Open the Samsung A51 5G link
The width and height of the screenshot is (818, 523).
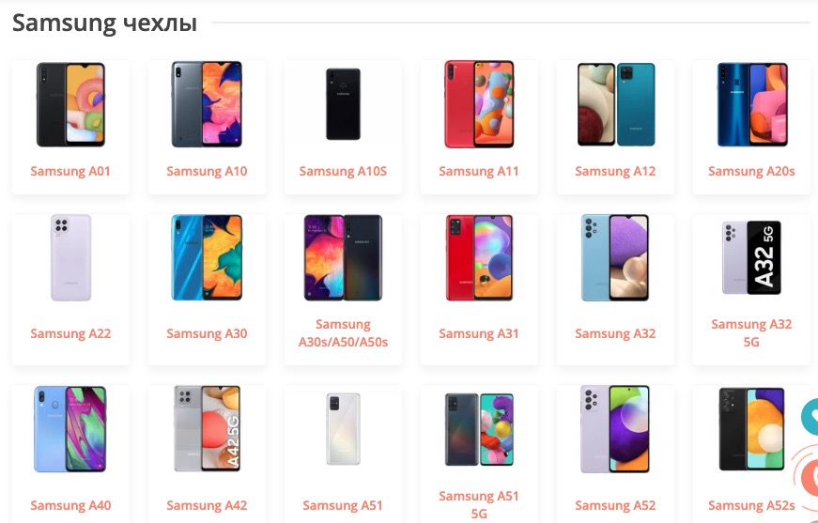point(479,505)
